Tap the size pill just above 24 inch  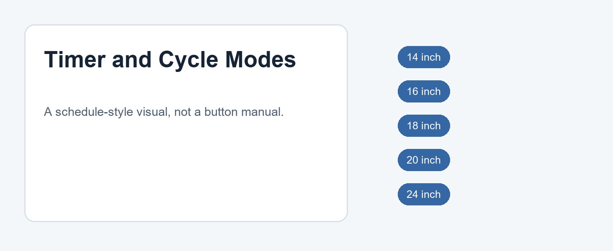(x=424, y=160)
